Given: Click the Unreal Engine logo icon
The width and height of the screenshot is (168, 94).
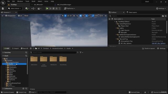Looking at the screenshot, I should tap(3, 3).
